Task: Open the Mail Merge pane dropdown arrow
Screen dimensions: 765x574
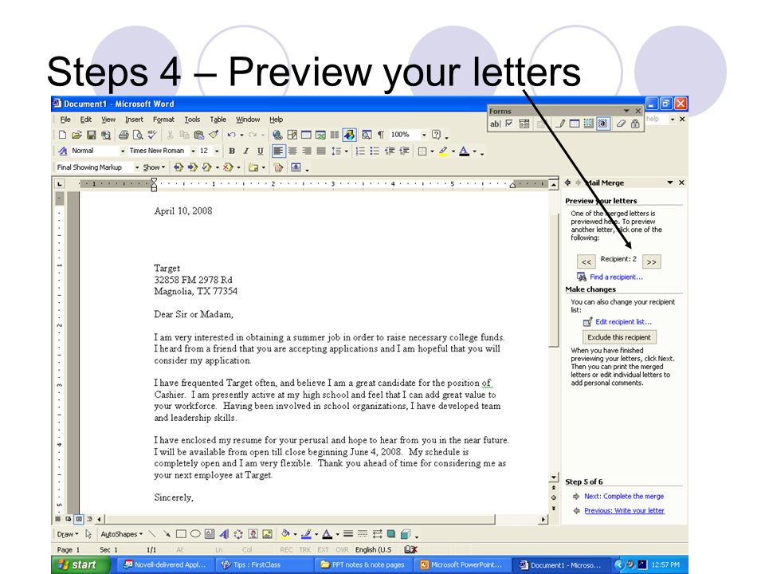Action: coord(670,183)
